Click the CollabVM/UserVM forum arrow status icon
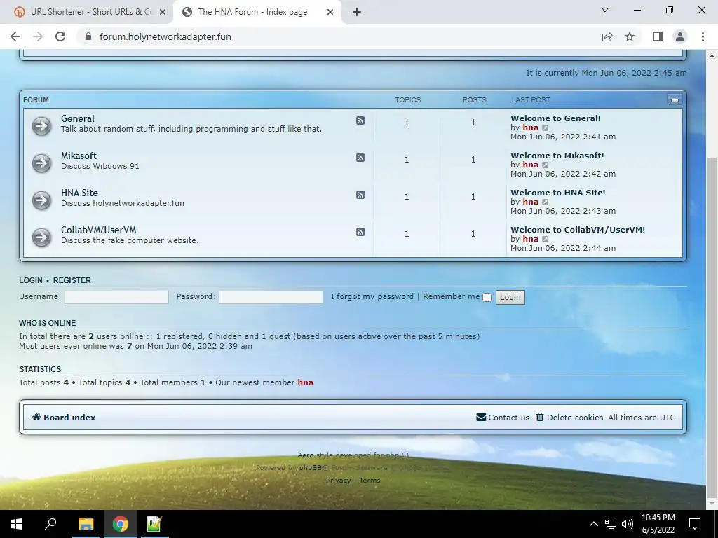This screenshot has width=718, height=538. pyautogui.click(x=41, y=237)
